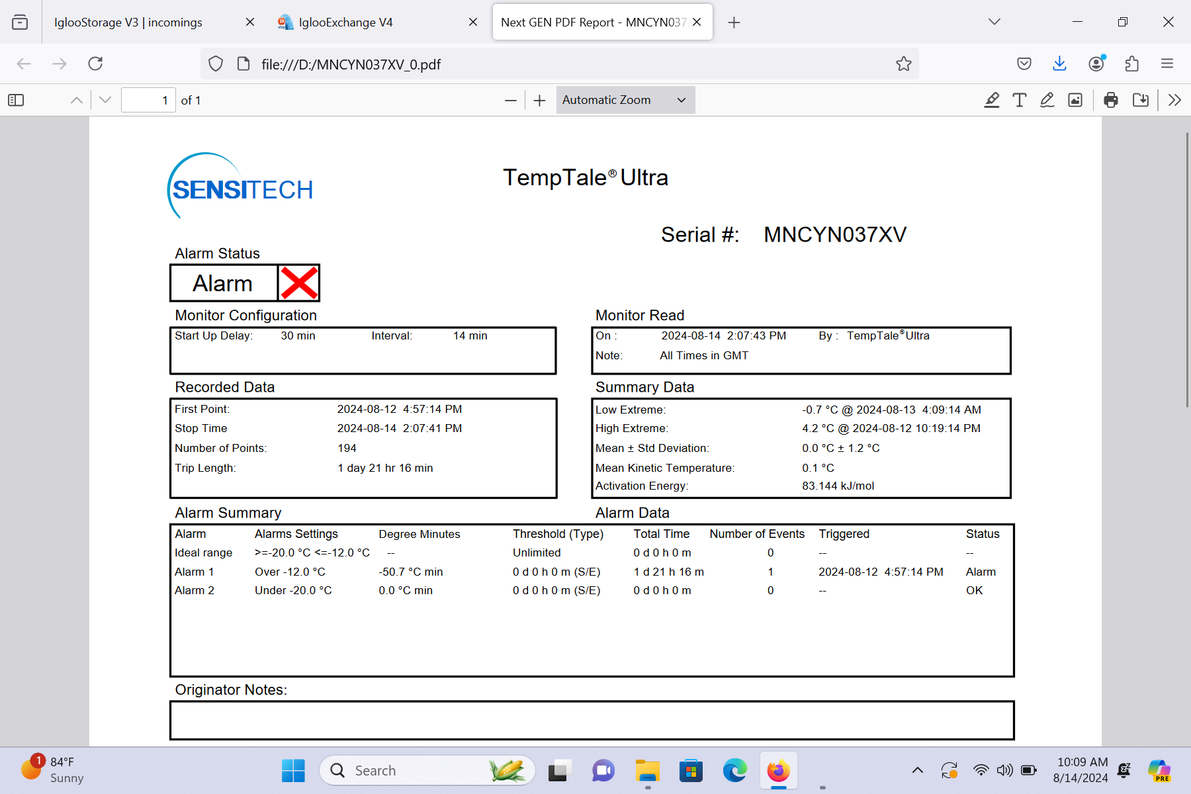Open the Firefox account icon
Image resolution: width=1191 pixels, height=794 pixels.
point(1096,64)
